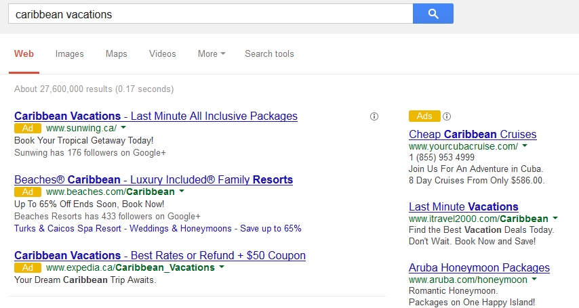Screen dimensions: 579x308
Task: Expand the dropdown arrow next to www.sunwing.ca
Action: click(x=123, y=128)
